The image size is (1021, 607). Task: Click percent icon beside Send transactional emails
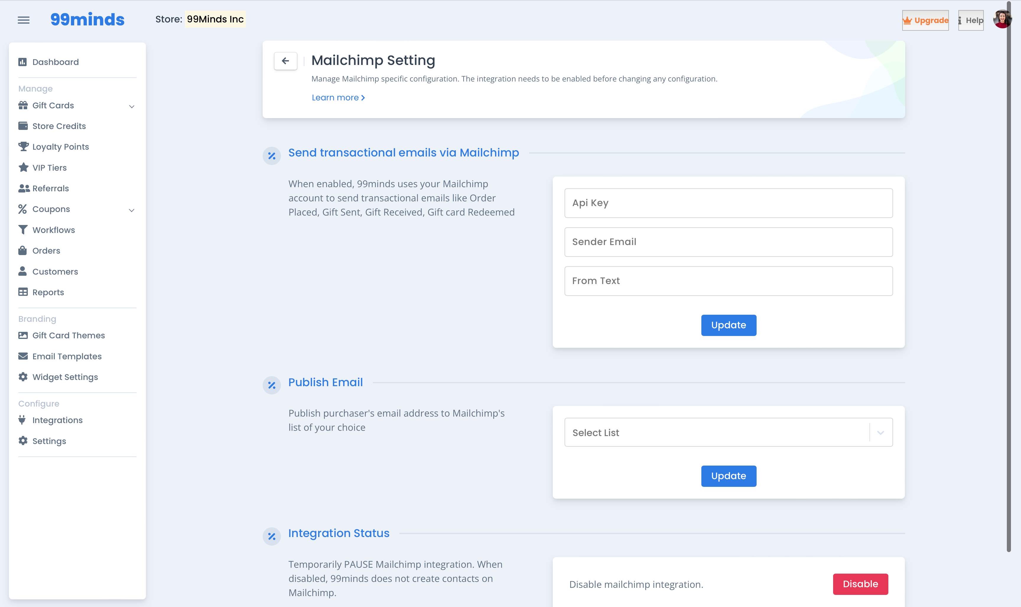click(x=272, y=156)
